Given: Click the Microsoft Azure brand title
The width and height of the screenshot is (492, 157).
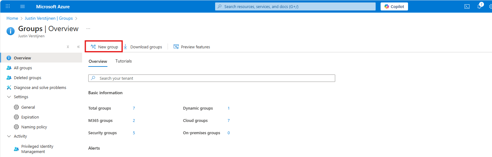Looking at the screenshot, I should pyautogui.click(x=53, y=6).
